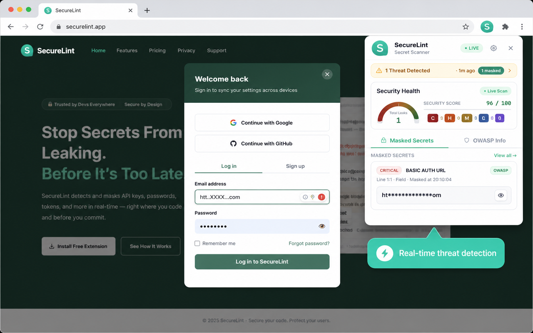Close the Welcome back dialog

point(327,74)
